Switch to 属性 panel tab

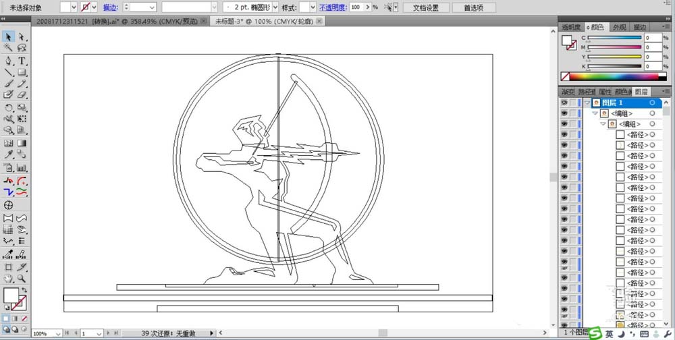click(x=605, y=92)
